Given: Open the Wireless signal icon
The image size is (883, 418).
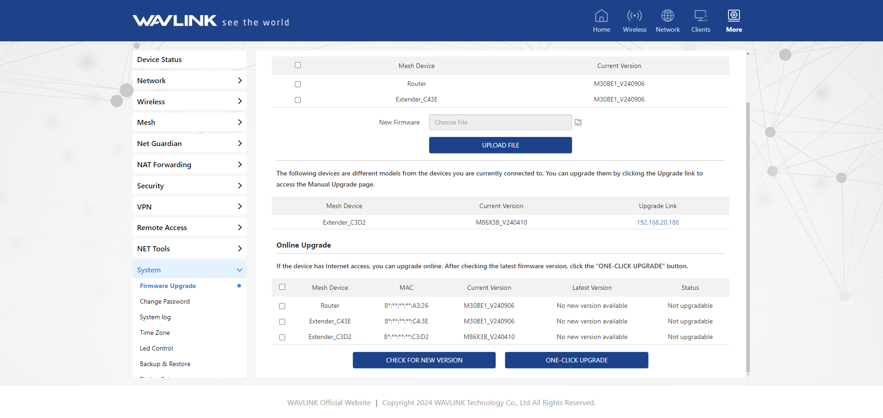Looking at the screenshot, I should coord(634,16).
